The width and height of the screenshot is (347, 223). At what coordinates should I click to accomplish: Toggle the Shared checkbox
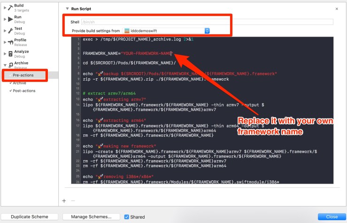coord(127,217)
